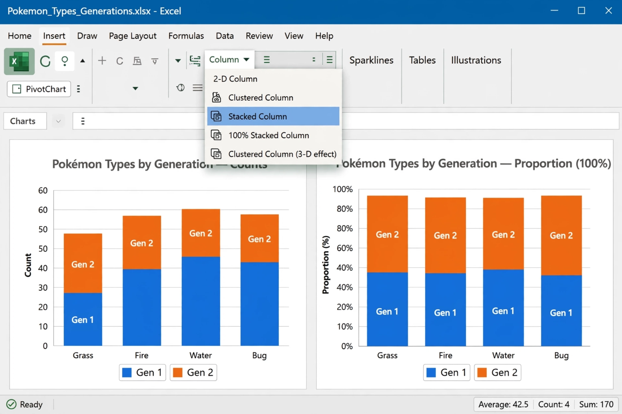Click the vertical ellipsis in the formula bar

pos(83,121)
